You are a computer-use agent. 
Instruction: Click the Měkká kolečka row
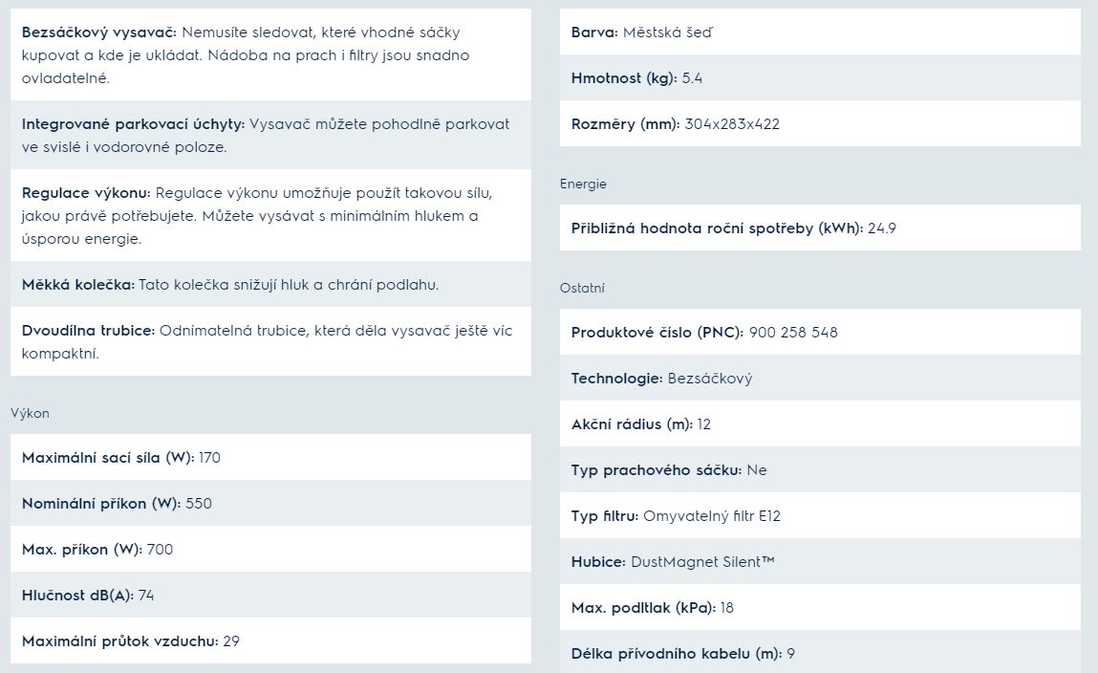(270, 284)
